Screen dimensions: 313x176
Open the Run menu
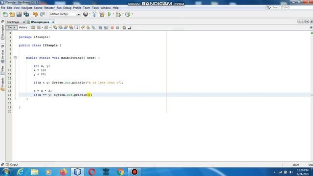(x=59, y=8)
